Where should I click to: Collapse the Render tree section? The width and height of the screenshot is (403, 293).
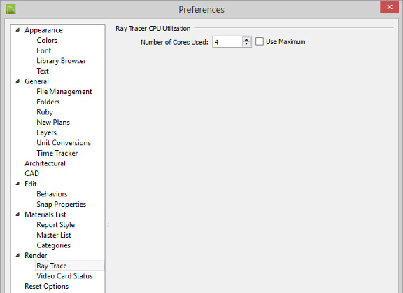17,255
